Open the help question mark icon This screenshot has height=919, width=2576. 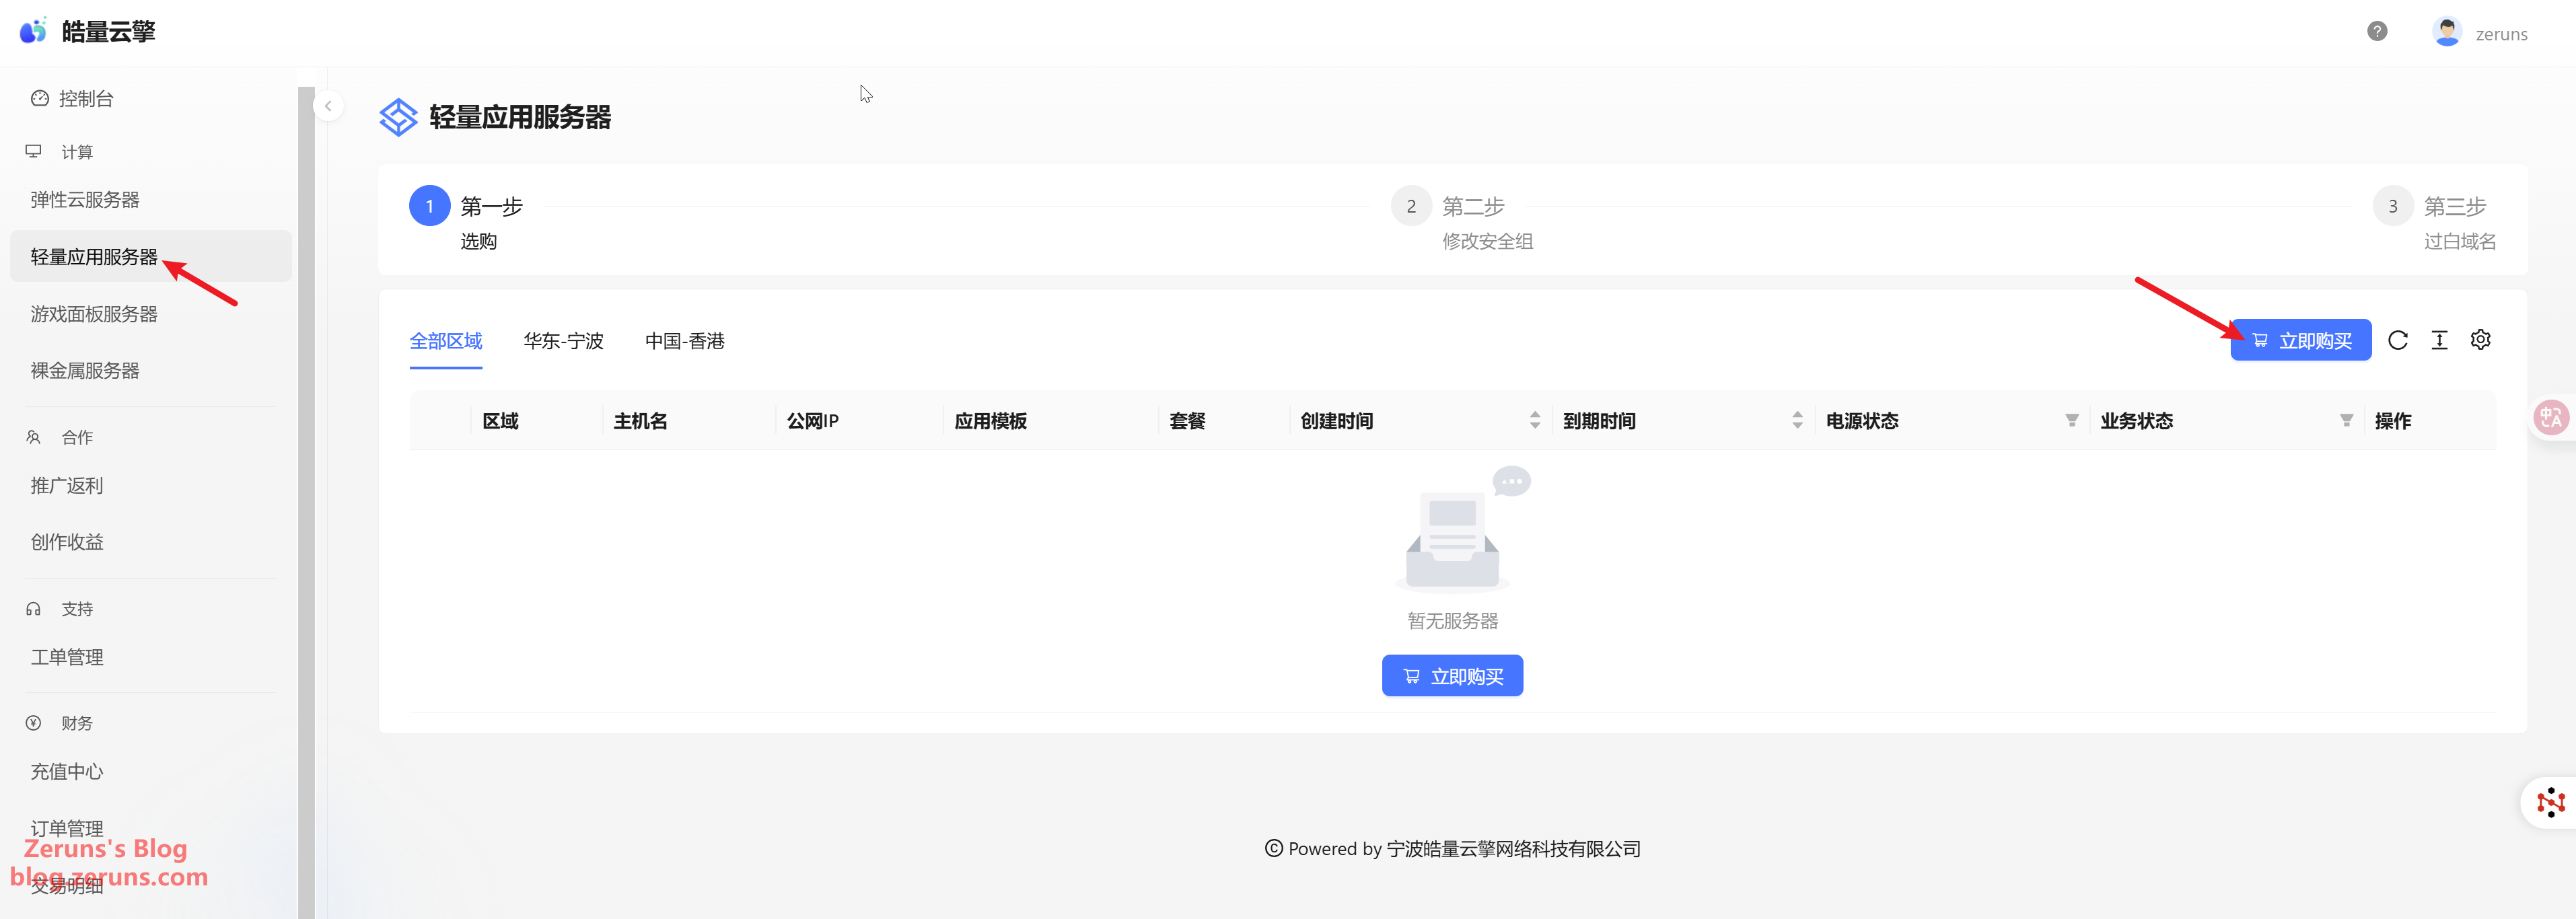click(x=2377, y=31)
